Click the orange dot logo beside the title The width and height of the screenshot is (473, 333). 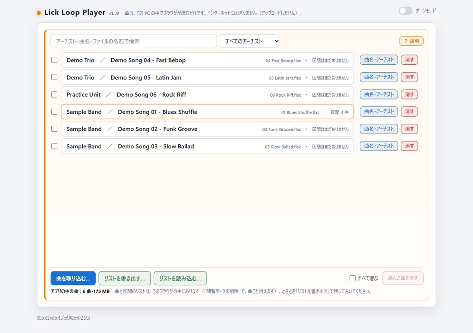pos(39,12)
